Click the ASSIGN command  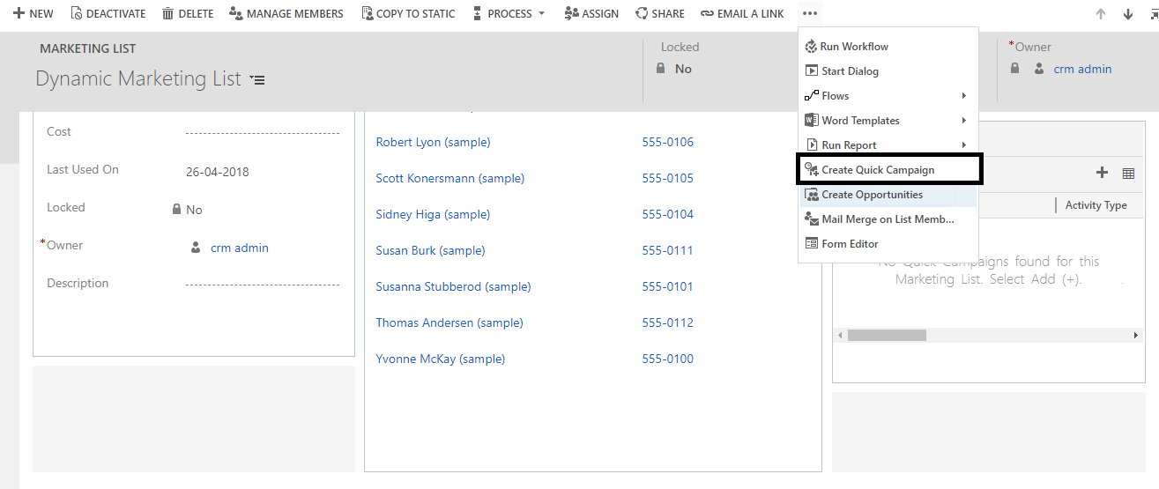coord(591,14)
